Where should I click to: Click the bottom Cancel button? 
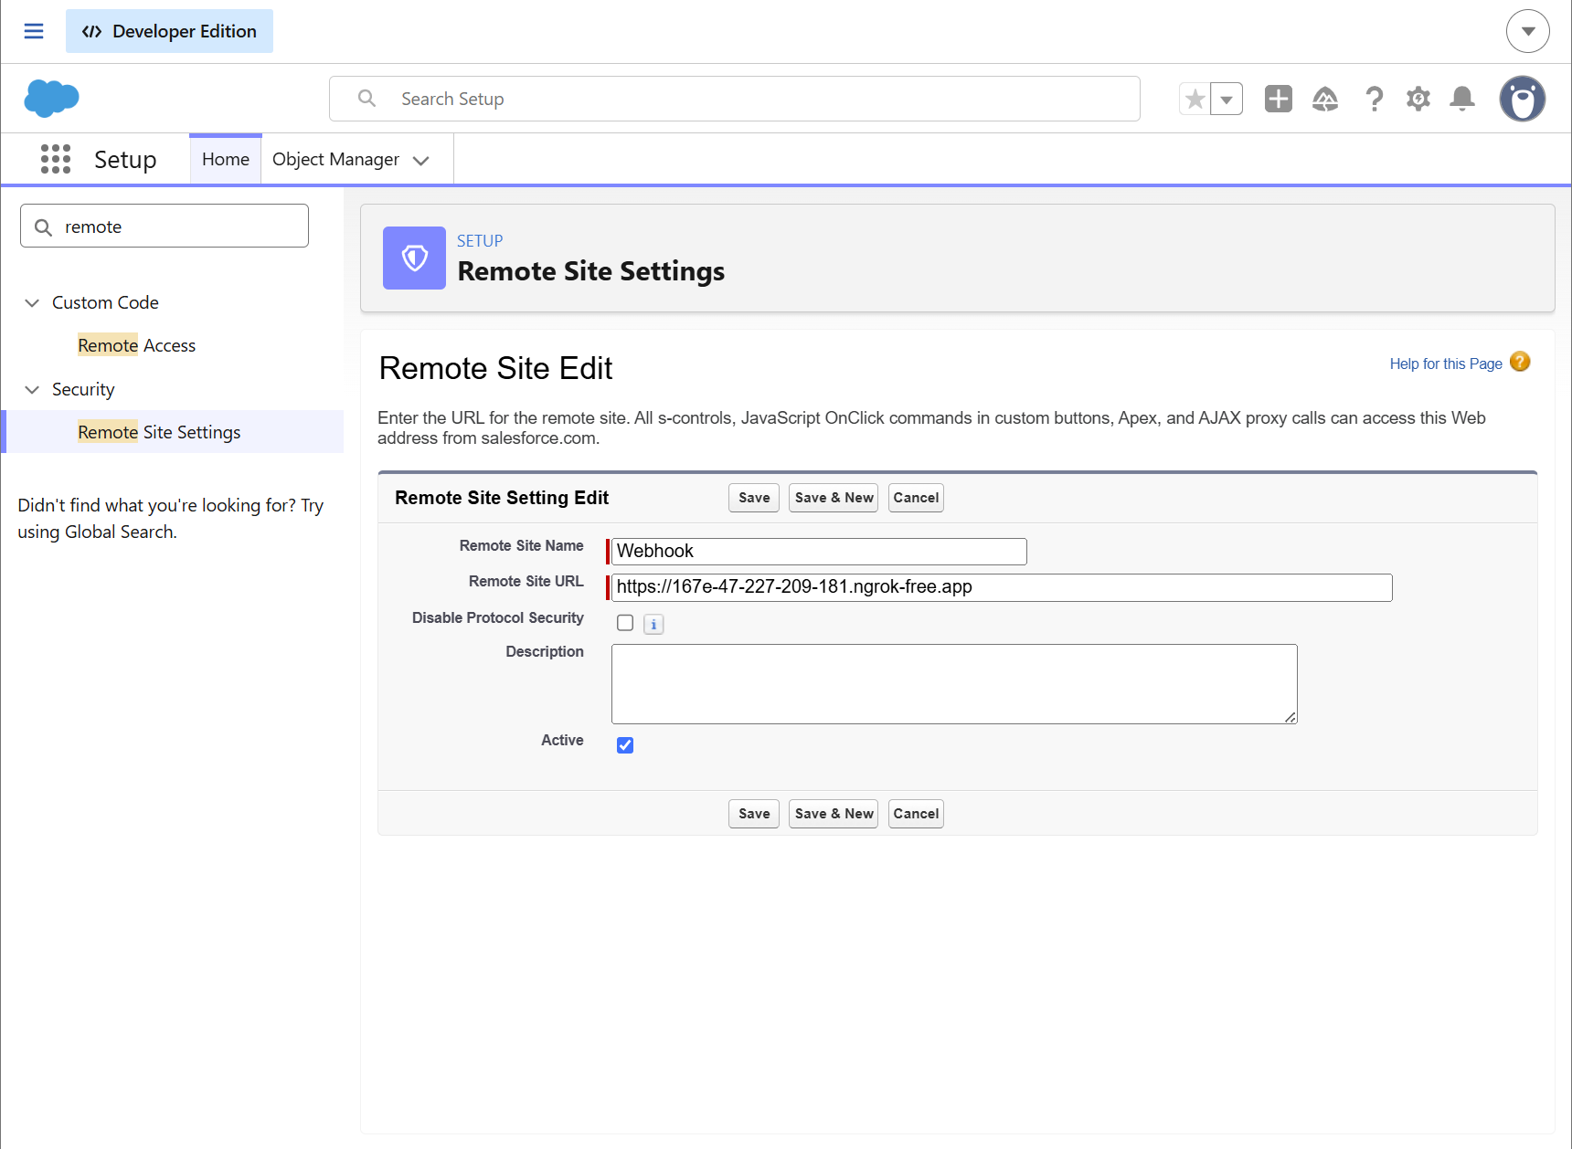(916, 814)
